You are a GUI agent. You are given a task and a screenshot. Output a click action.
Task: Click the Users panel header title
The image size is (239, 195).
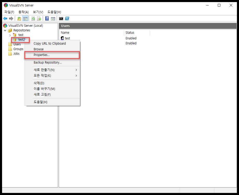tap(66, 26)
